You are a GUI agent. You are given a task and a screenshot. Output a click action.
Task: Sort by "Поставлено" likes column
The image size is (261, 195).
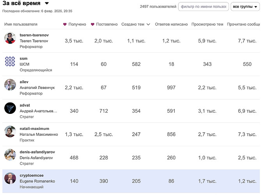[x=104, y=24]
